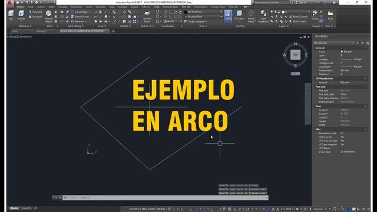Activate the Culling selection button
377x212 pixels.
228,16
